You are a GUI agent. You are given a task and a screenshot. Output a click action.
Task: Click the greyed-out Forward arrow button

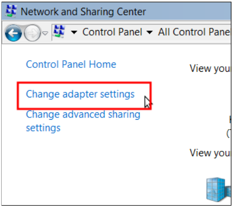click(32, 33)
